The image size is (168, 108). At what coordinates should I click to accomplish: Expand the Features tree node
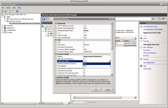(x=2, y=26)
